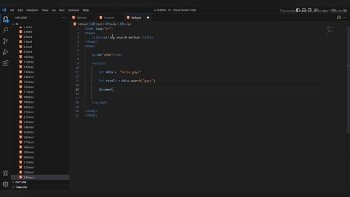Open the Accounts menu icon
Image resolution: width=350 pixels, height=197 pixels.
click(5, 173)
